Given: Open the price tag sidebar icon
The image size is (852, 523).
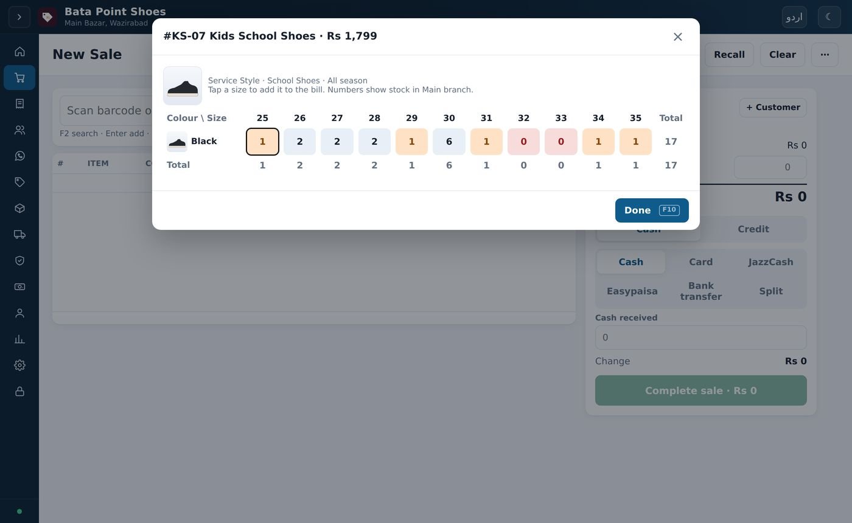Looking at the screenshot, I should tap(19, 182).
